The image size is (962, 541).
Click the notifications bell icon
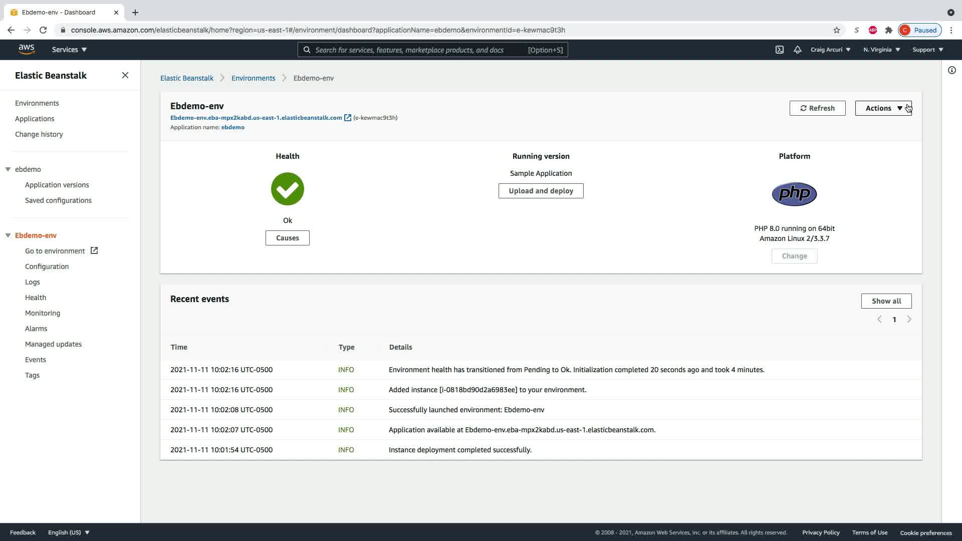(x=797, y=50)
